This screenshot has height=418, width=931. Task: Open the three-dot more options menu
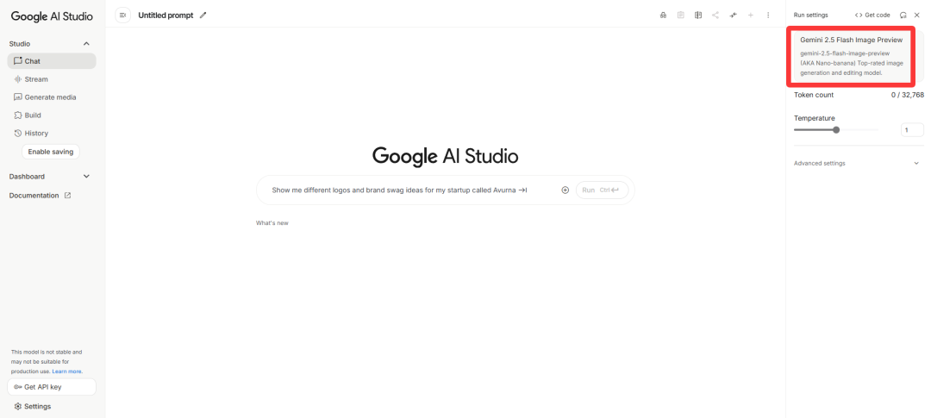coord(768,15)
